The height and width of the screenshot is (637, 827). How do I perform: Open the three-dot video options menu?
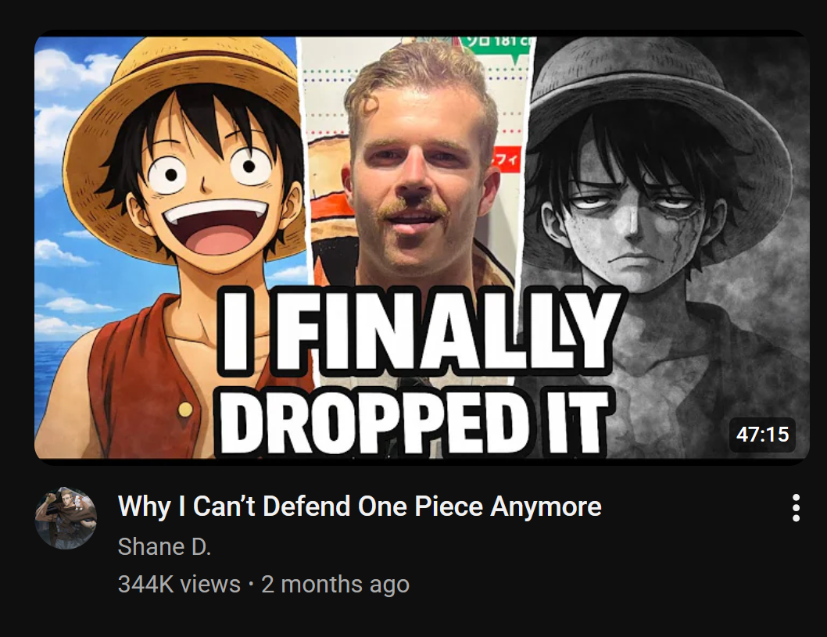pos(796,508)
